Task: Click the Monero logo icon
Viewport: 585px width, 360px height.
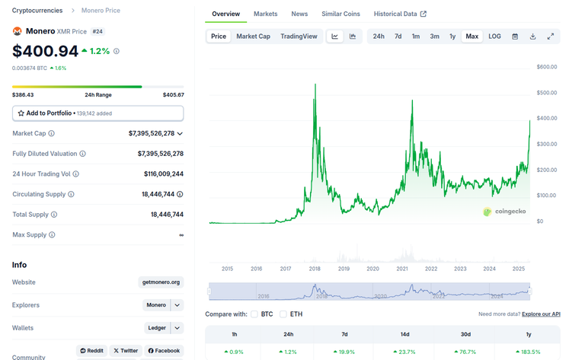Action: pos(18,31)
